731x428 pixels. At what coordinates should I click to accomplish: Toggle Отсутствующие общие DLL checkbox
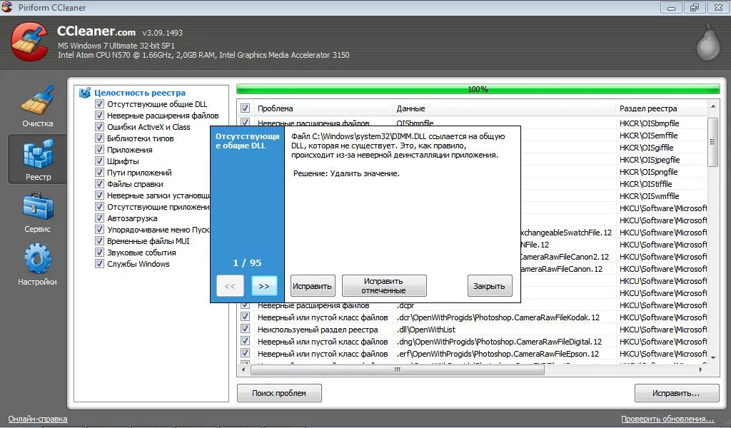99,104
